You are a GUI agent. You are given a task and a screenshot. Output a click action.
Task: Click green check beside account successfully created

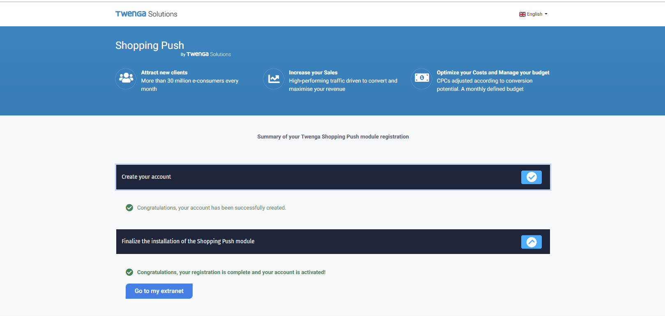[x=129, y=208]
